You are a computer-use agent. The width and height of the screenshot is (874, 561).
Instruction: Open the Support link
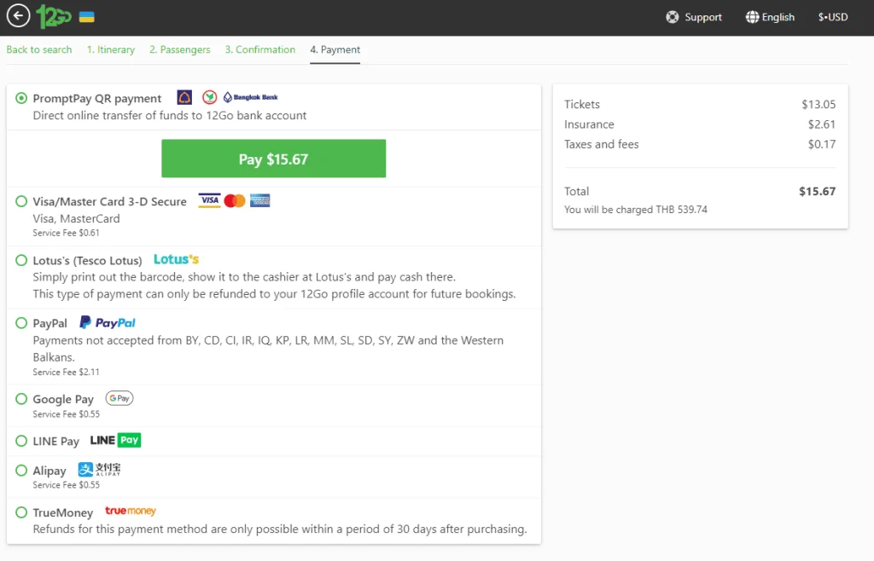coord(694,17)
